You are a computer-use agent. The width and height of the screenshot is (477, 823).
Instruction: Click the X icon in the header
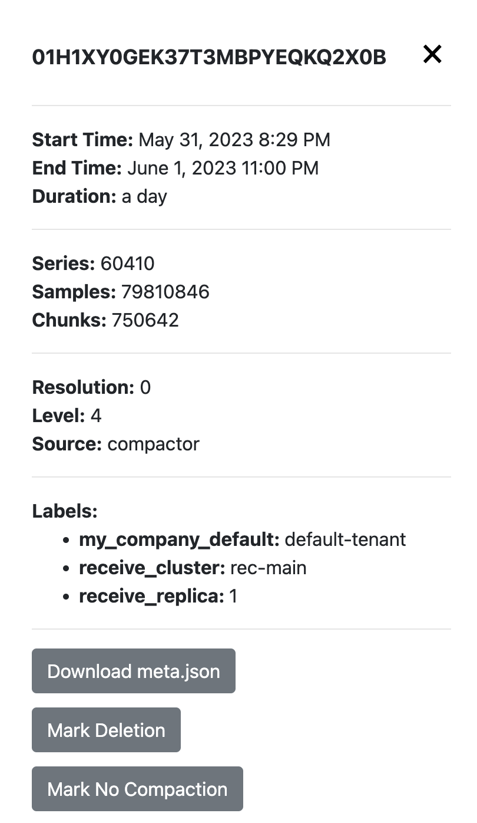(432, 54)
